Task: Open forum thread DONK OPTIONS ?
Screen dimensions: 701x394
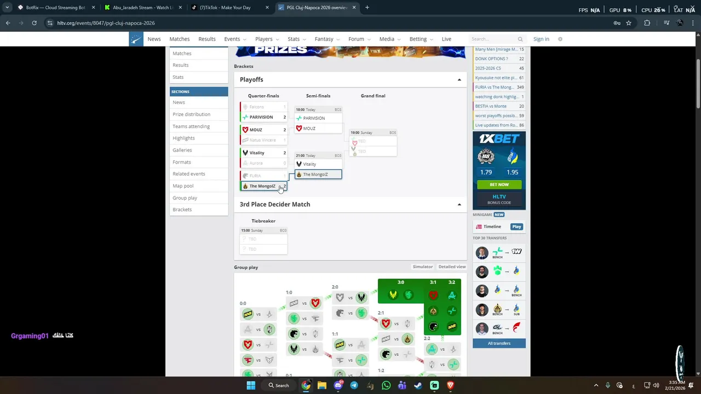Action: [x=491, y=59]
